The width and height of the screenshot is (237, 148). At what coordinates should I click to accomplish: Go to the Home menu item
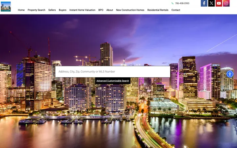[21, 10]
